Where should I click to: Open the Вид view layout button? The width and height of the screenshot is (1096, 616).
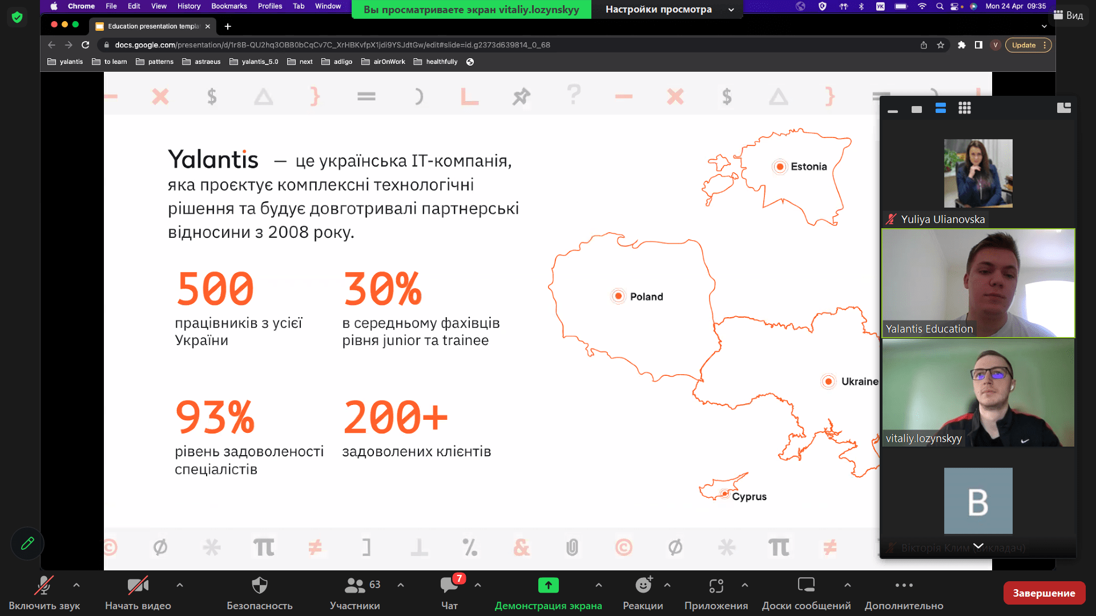coord(1069,15)
